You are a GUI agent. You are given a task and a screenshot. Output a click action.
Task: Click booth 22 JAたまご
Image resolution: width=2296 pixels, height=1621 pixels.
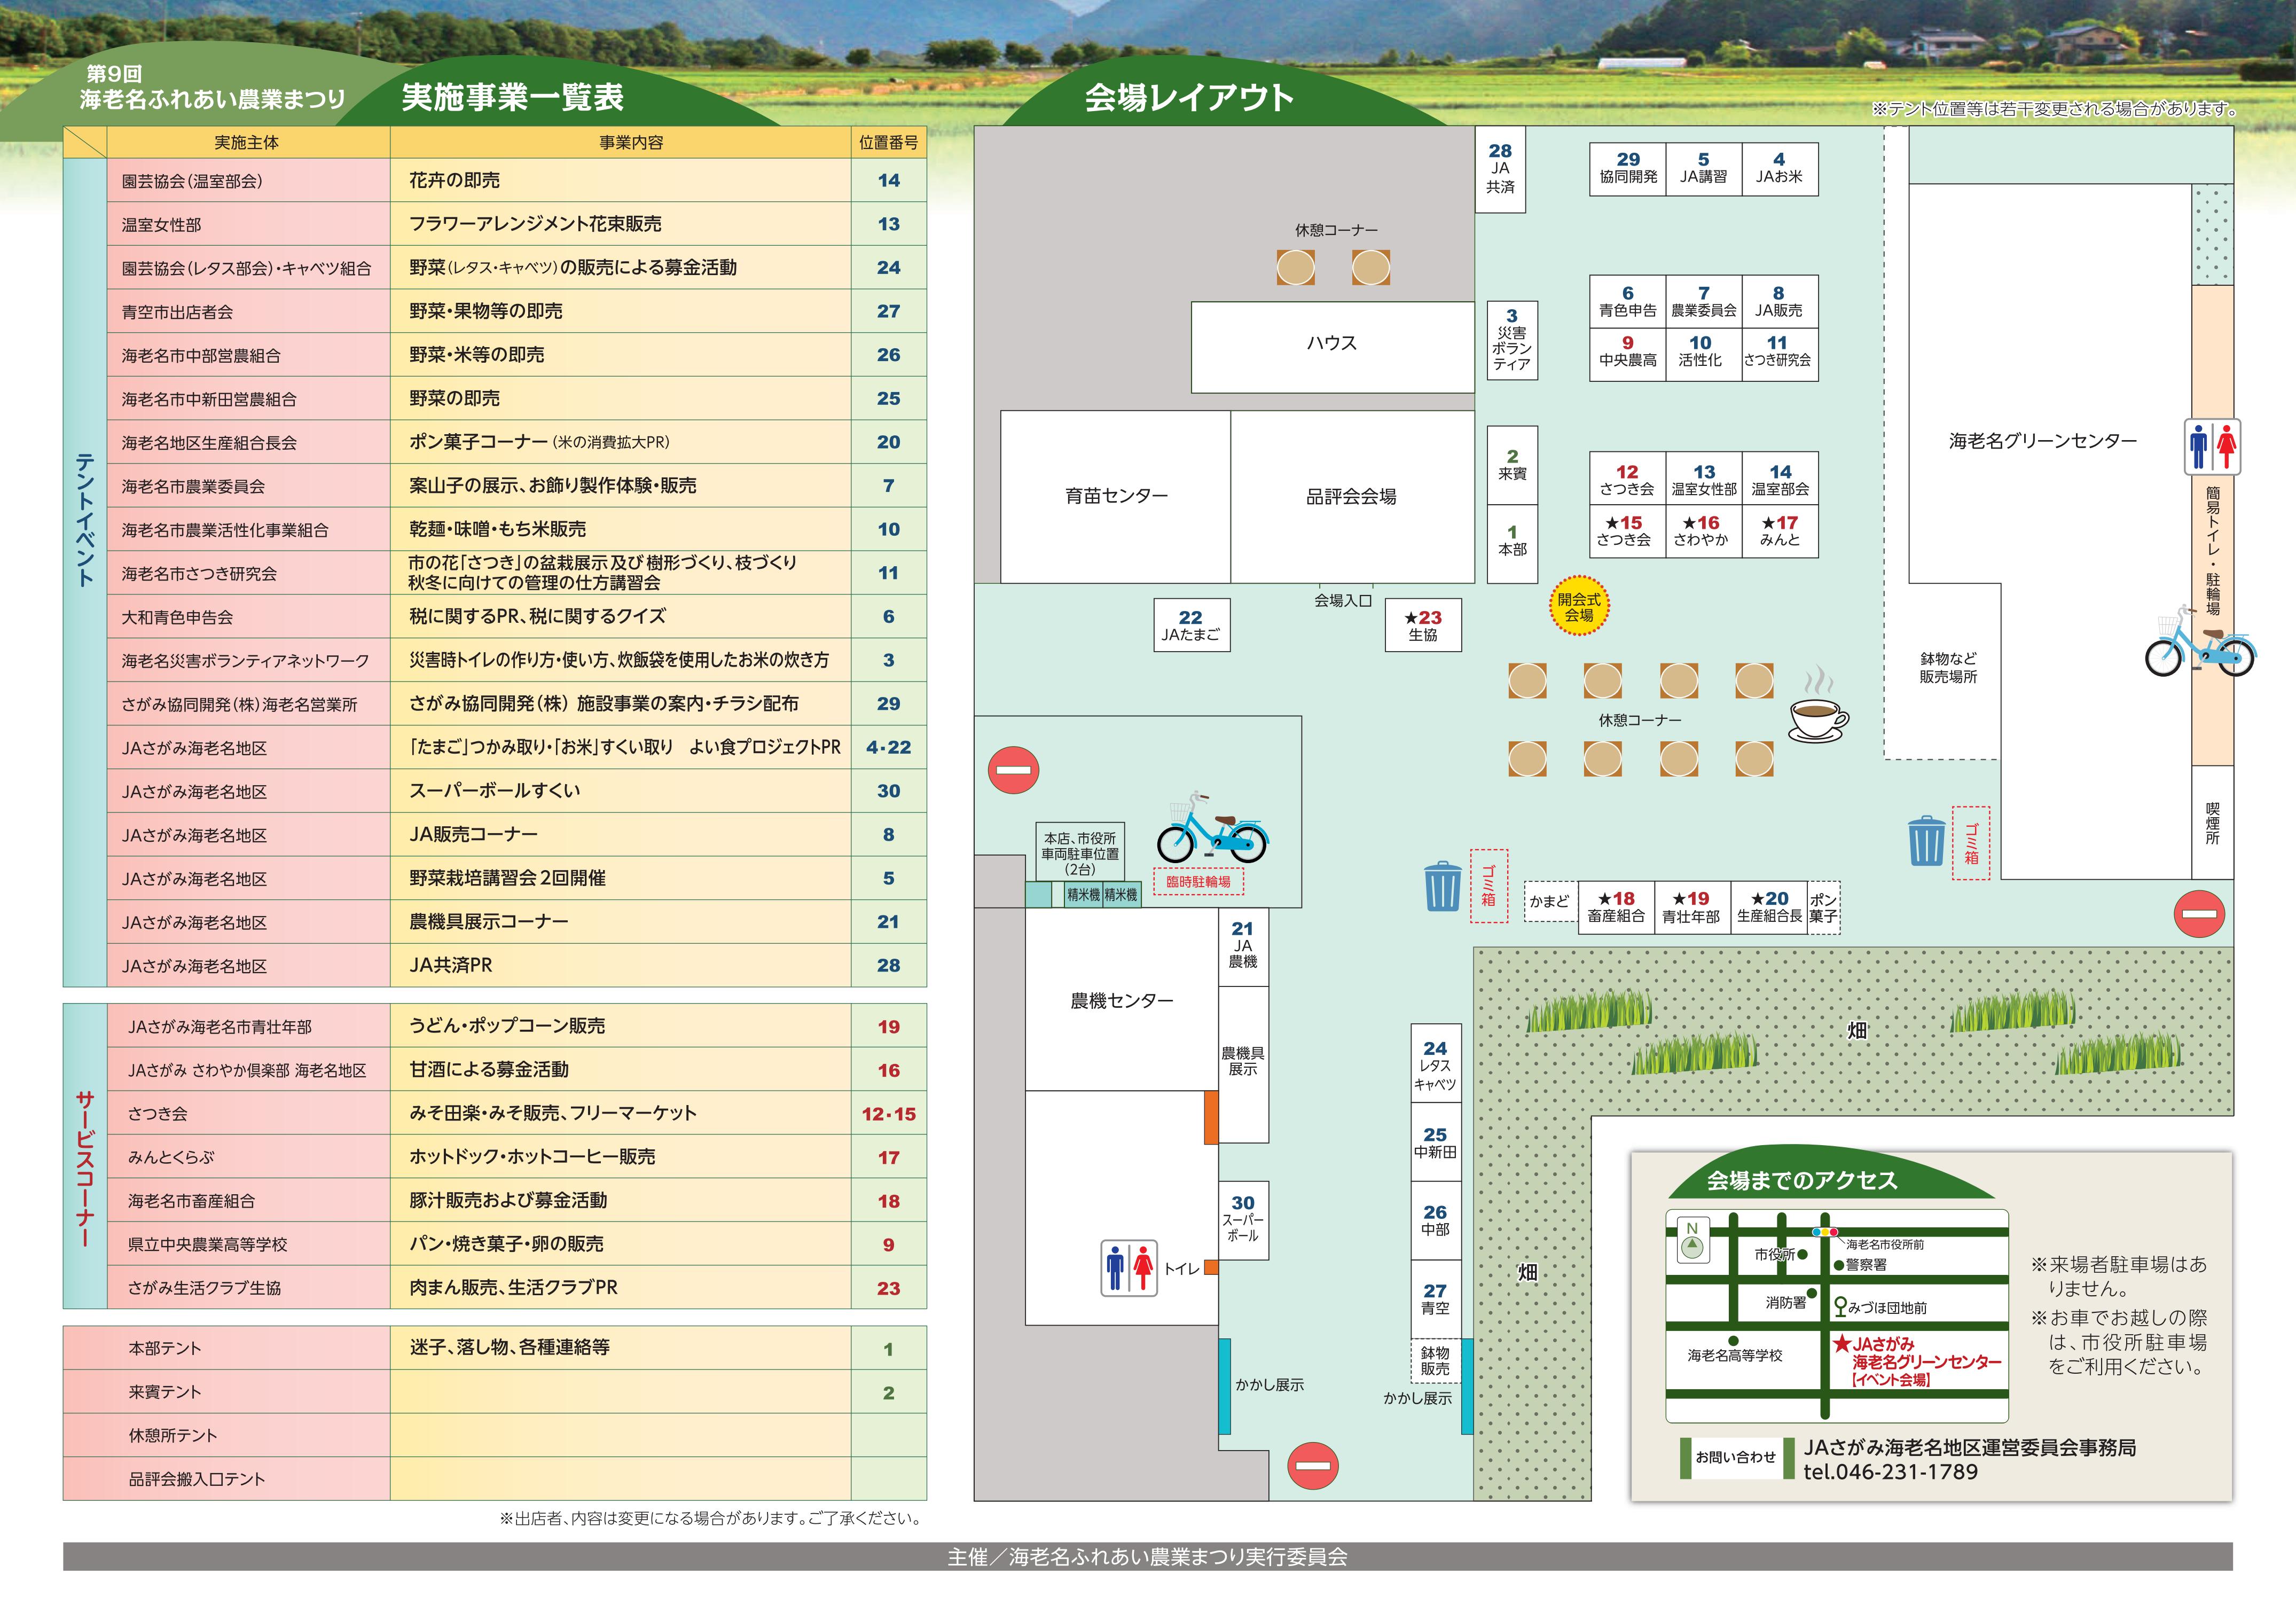click(x=1191, y=625)
